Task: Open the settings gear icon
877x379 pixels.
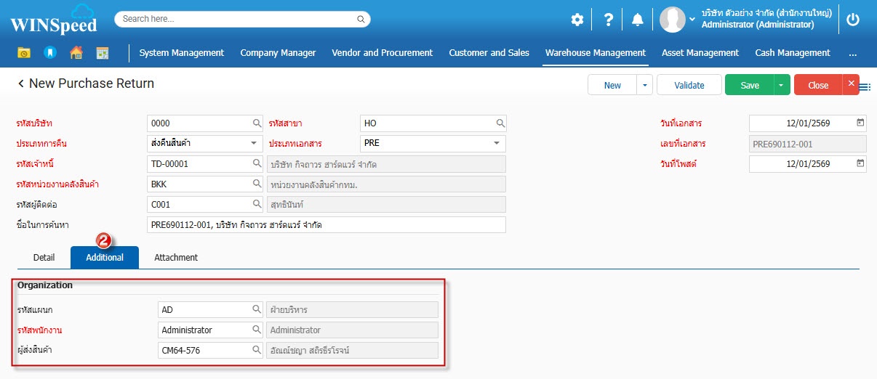Action: coord(577,20)
